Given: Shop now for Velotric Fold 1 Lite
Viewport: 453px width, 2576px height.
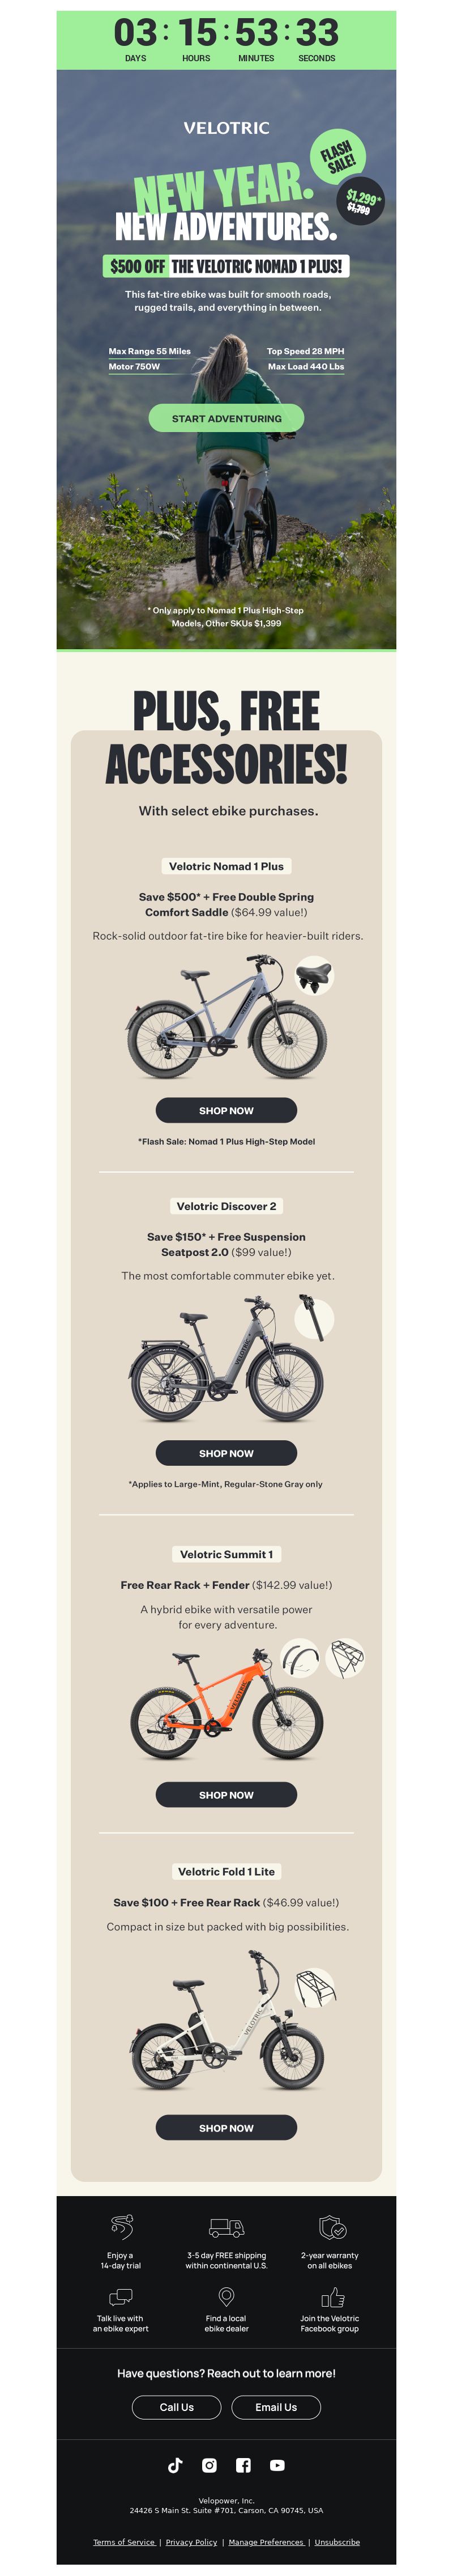Looking at the screenshot, I should click(x=226, y=2127).
